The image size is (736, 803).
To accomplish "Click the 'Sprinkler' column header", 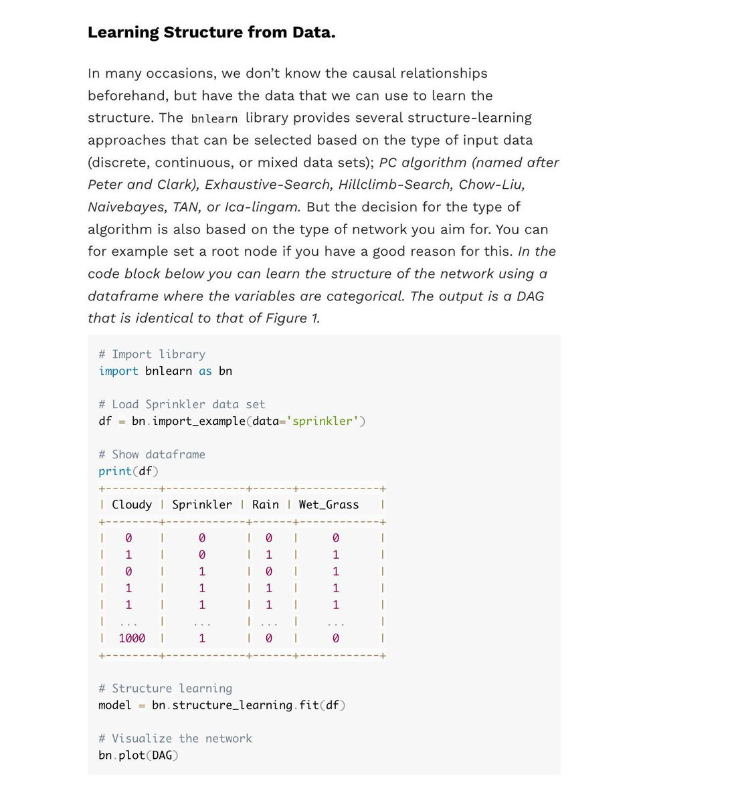I will 202,505.
